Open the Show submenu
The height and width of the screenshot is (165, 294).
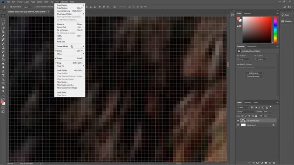pyautogui.click(x=69, y=54)
